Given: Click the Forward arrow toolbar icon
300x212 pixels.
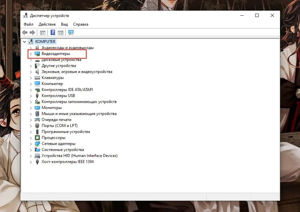Looking at the screenshot, I should (x=32, y=32).
